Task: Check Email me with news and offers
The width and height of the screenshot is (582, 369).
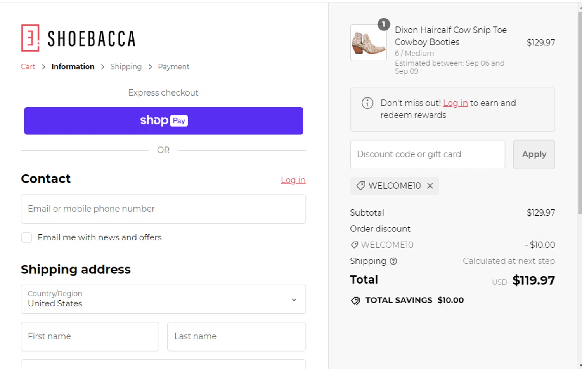Action: coord(27,237)
